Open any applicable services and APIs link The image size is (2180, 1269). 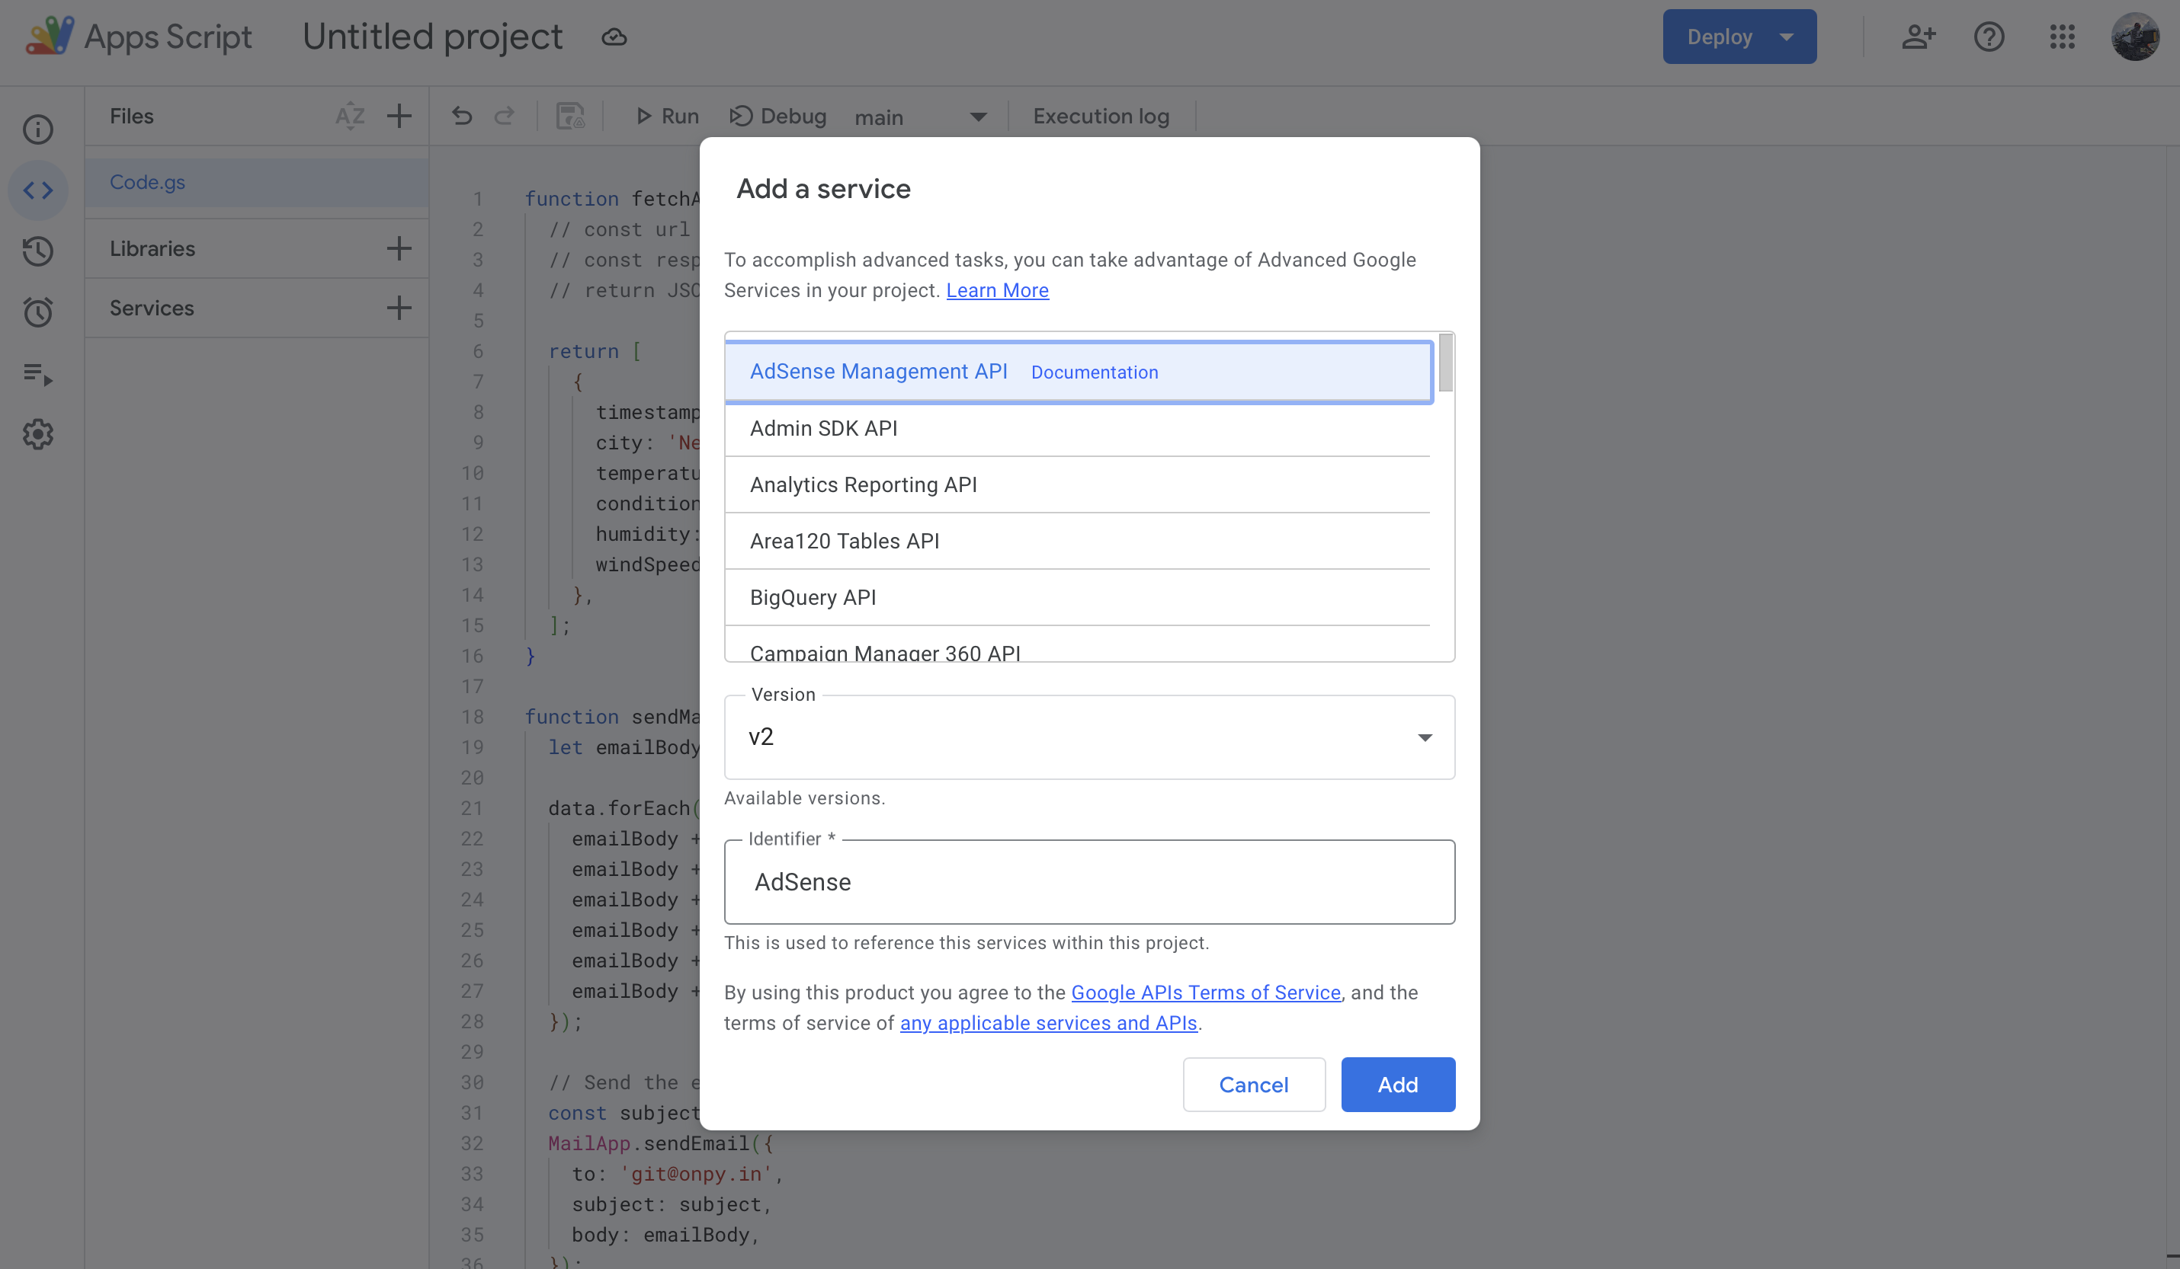(1049, 1023)
